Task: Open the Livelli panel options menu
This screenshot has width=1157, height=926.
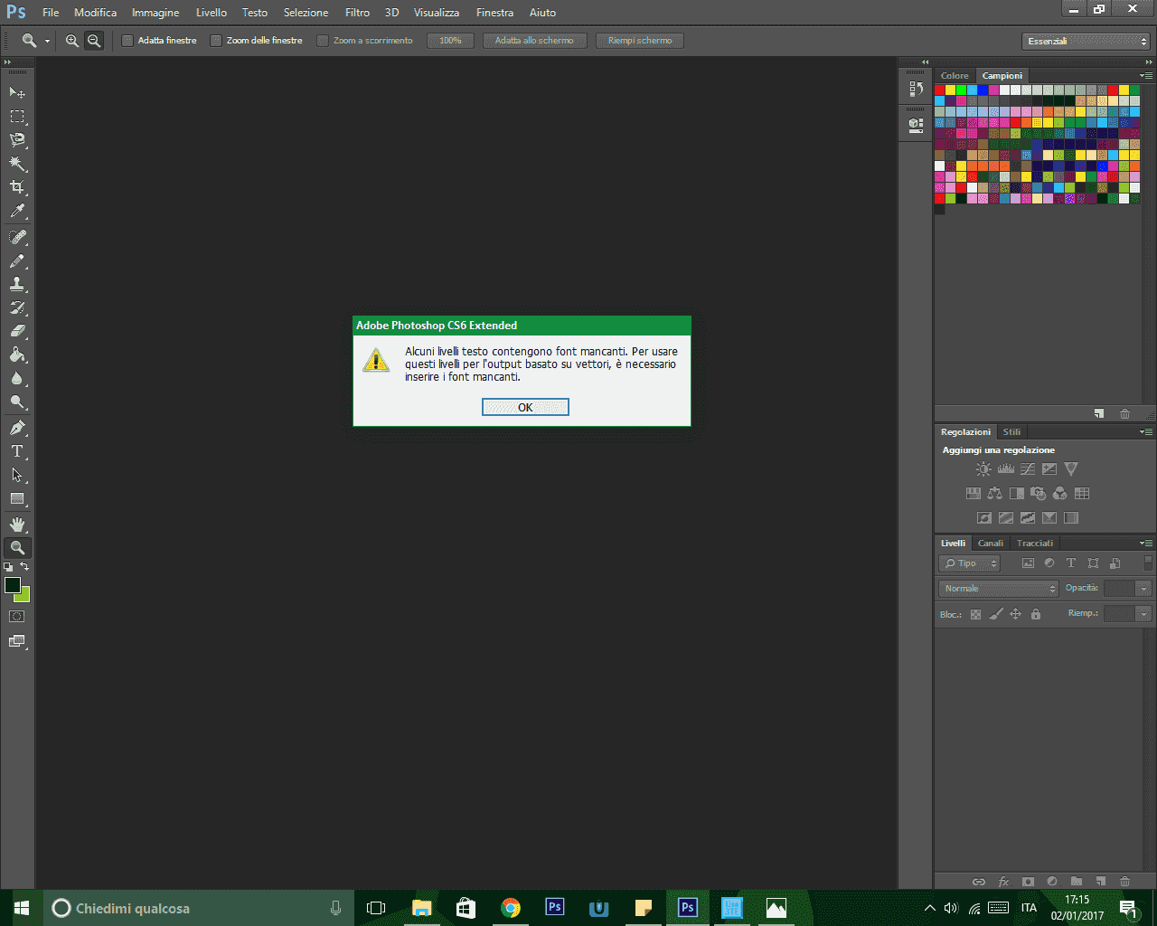Action: pyautogui.click(x=1146, y=543)
